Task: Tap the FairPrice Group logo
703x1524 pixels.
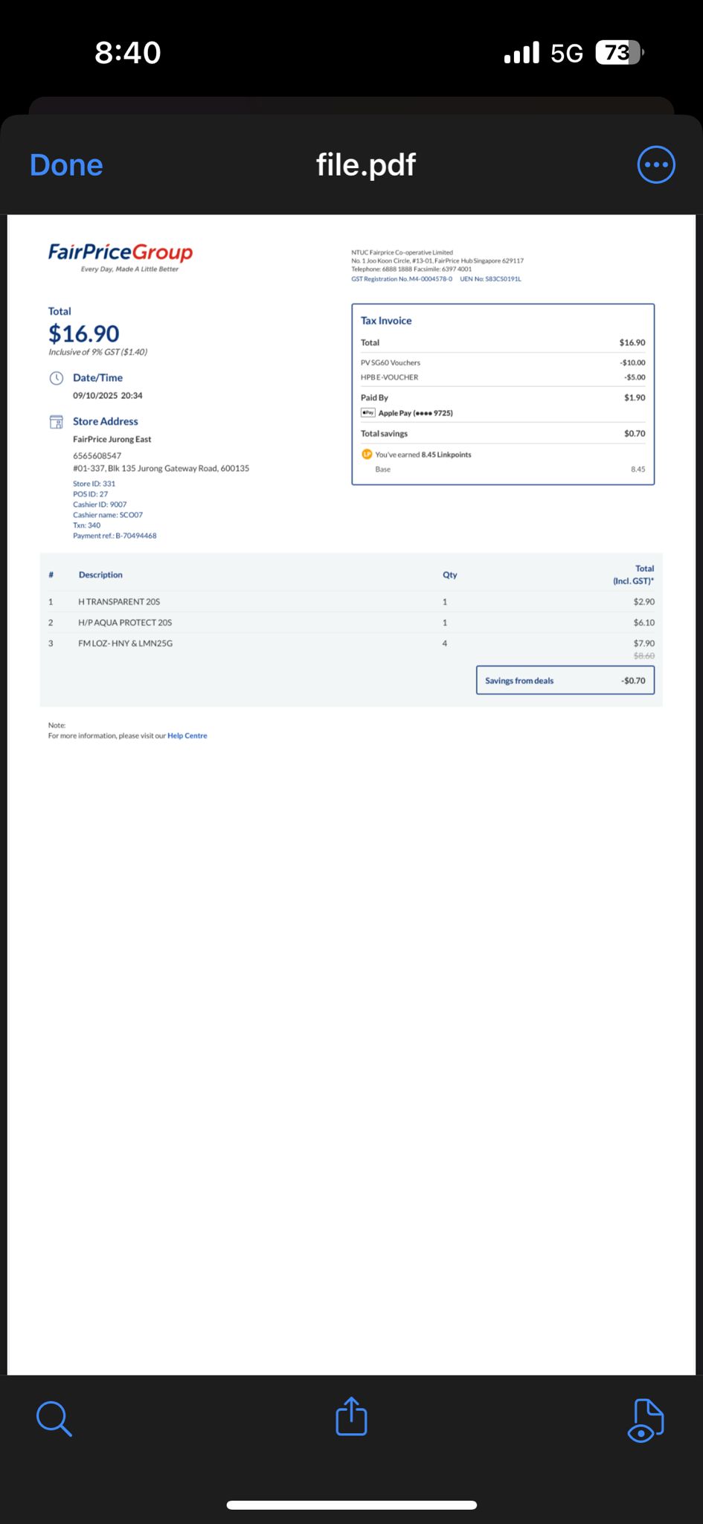Action: click(x=121, y=257)
